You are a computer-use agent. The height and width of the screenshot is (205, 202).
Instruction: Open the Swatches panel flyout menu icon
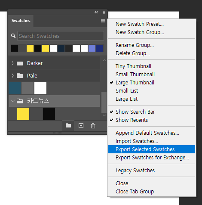point(103,21)
